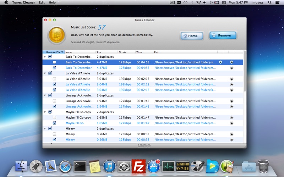Image resolution: width=284 pixels, height=177 pixels.
Task: Check the unchecked Misery file checkbox
Action: [54, 134]
